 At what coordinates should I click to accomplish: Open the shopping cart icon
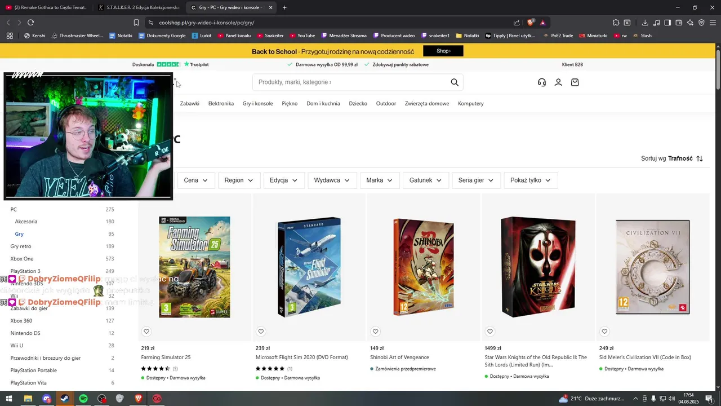[x=575, y=82]
